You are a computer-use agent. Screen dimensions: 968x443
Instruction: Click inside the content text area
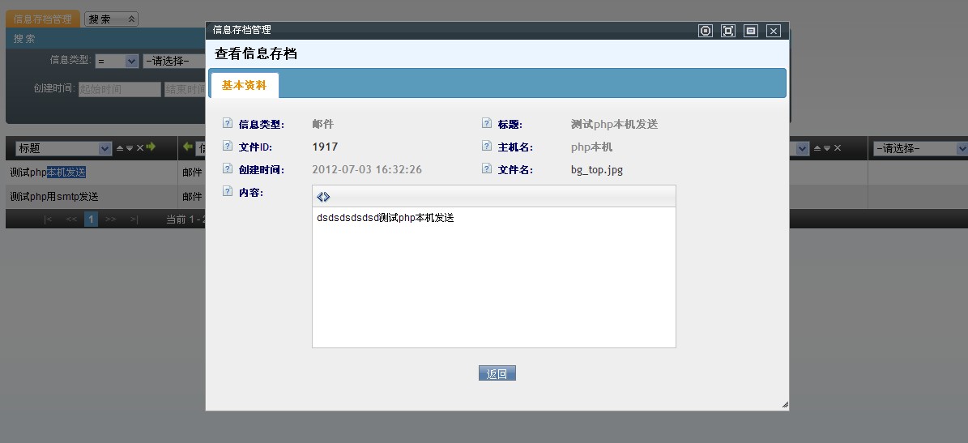click(493, 283)
